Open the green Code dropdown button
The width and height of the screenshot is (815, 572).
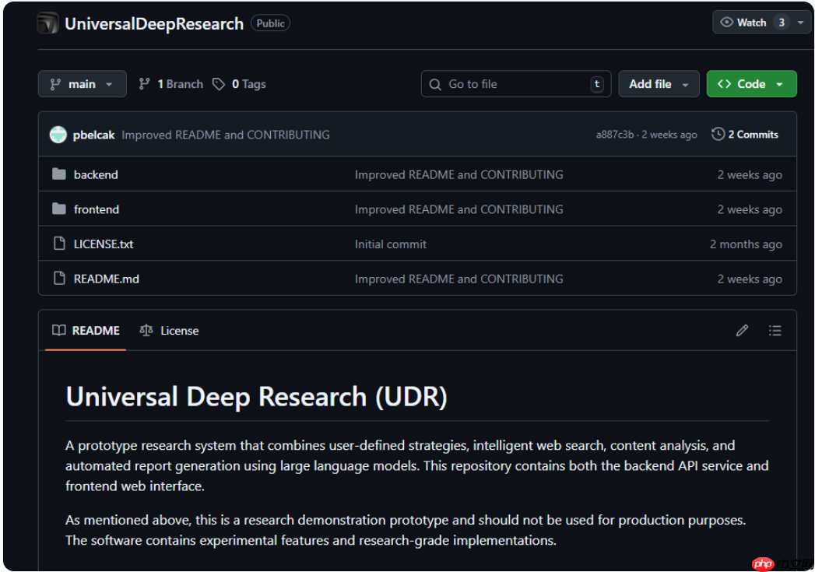751,84
